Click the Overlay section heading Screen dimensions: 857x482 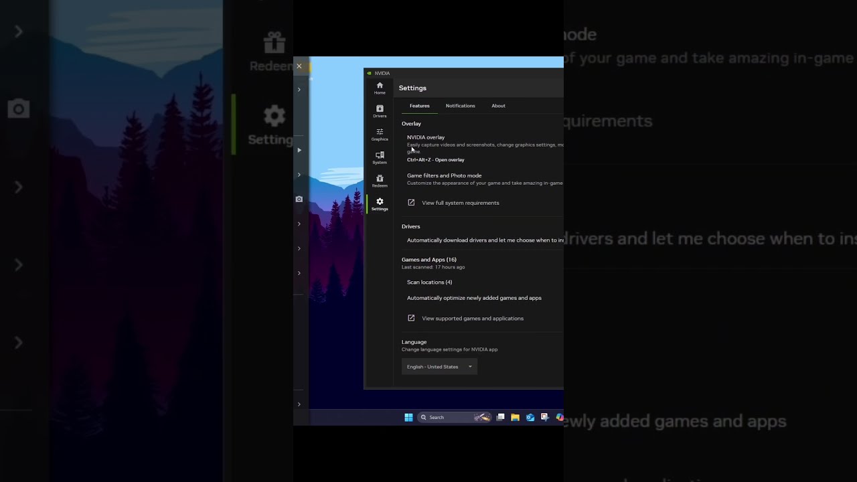tap(411, 124)
